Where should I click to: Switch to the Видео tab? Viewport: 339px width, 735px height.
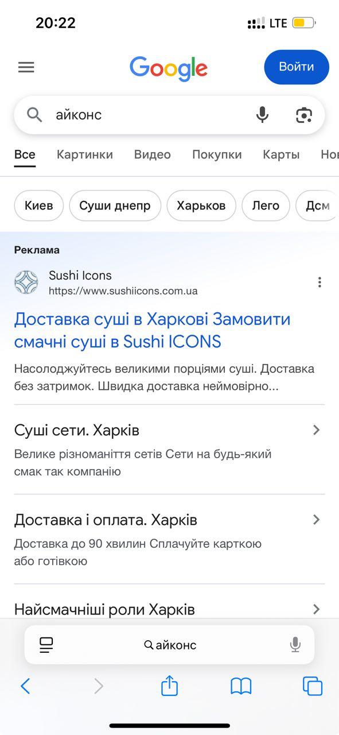pyautogui.click(x=153, y=154)
